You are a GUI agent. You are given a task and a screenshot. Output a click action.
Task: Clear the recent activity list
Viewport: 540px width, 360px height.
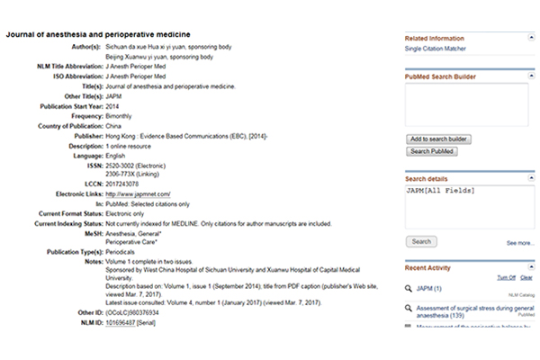[526, 278]
